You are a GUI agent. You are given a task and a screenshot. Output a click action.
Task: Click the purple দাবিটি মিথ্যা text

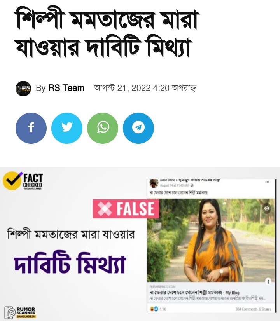70,263
